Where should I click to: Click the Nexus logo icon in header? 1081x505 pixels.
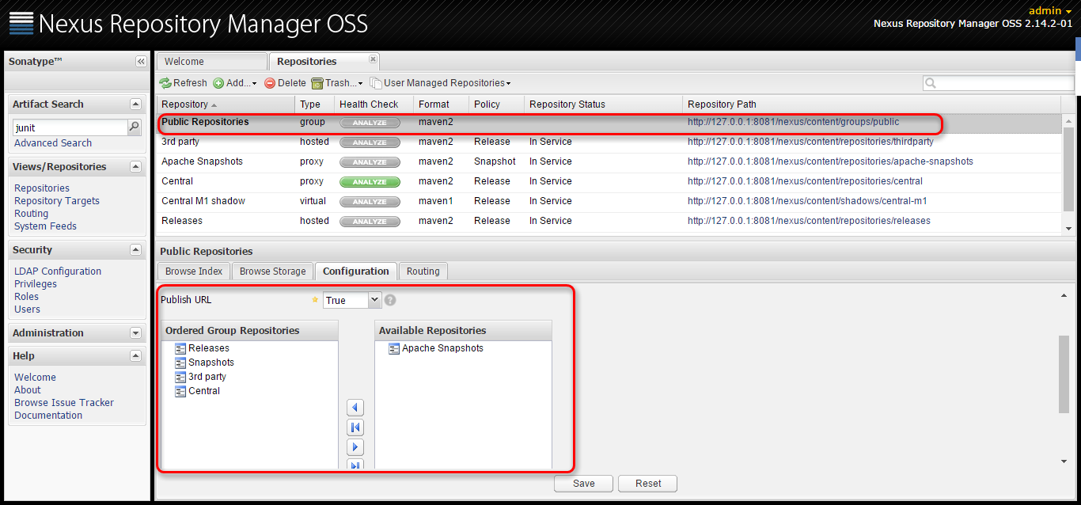tap(21, 23)
